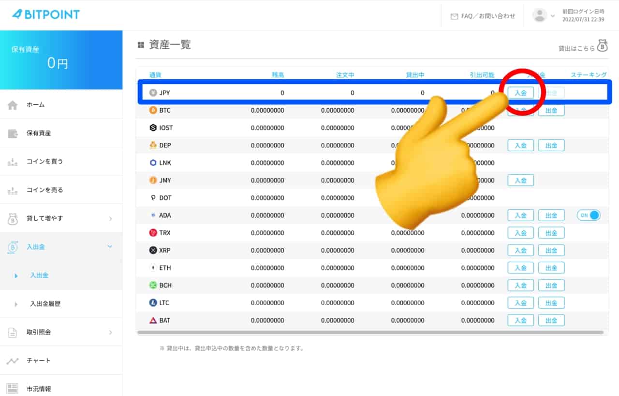Click the TRX coin icon
The height and width of the screenshot is (396, 619).
[x=153, y=233]
